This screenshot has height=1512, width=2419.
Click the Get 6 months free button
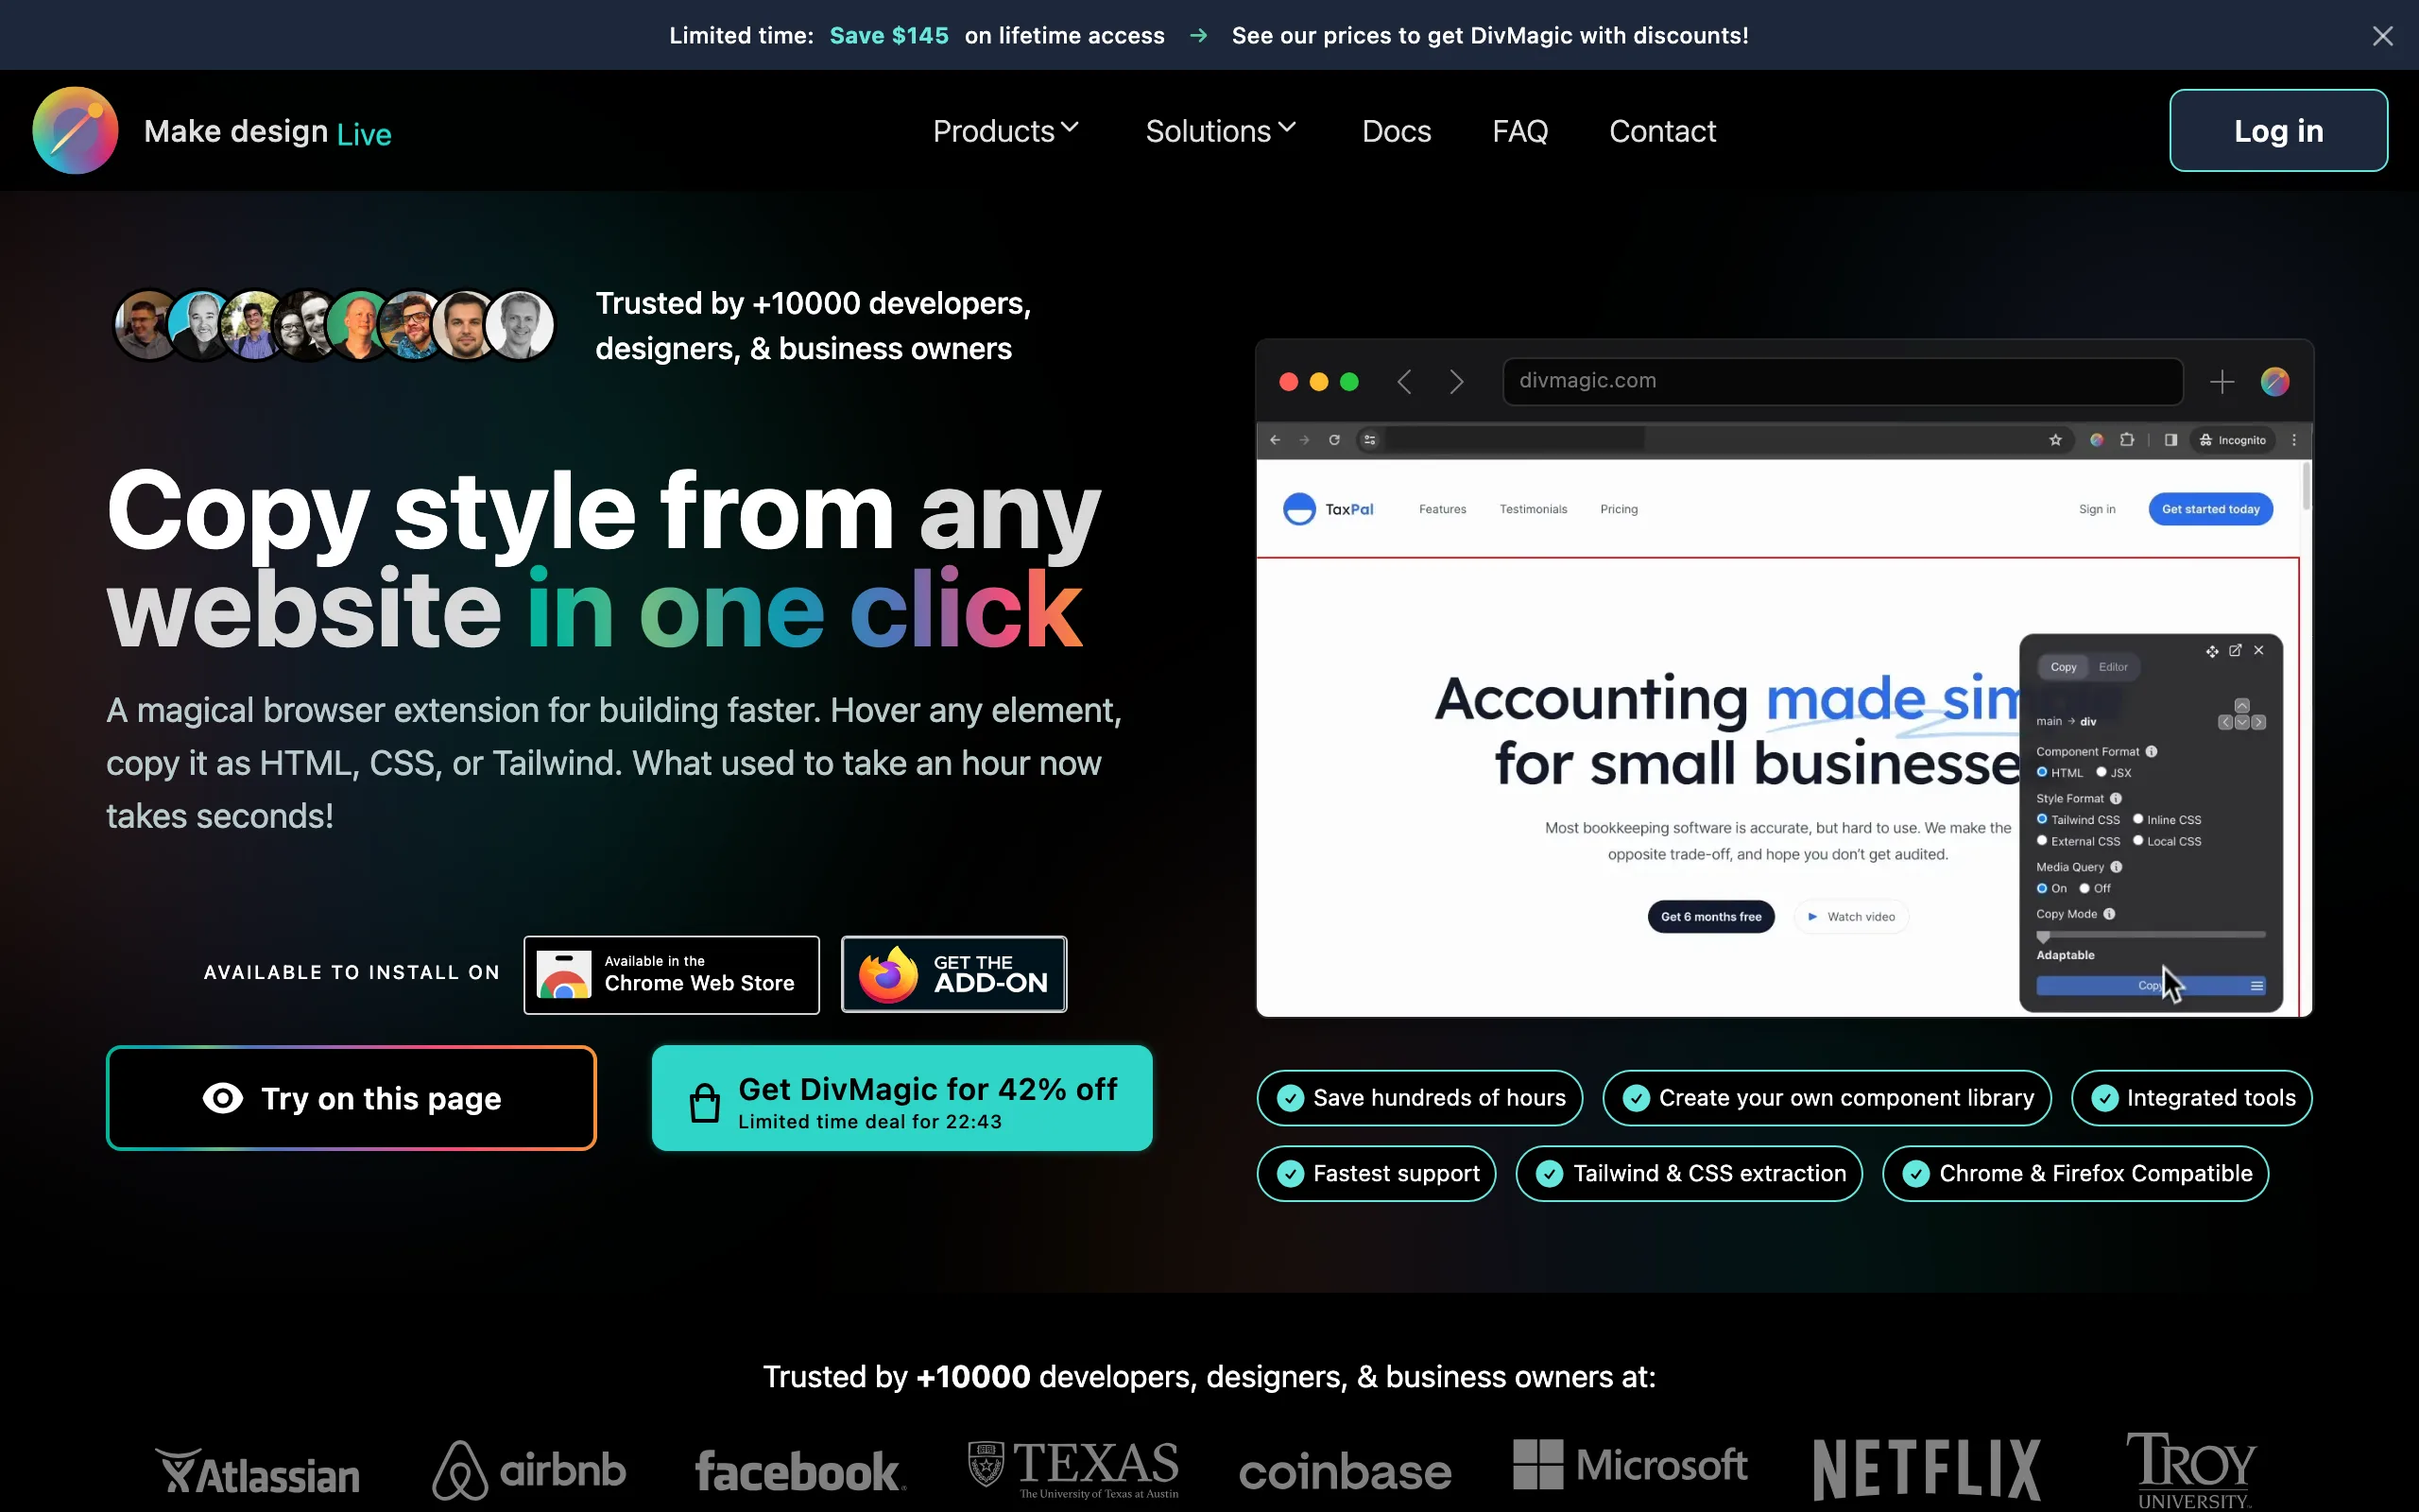pyautogui.click(x=1711, y=917)
